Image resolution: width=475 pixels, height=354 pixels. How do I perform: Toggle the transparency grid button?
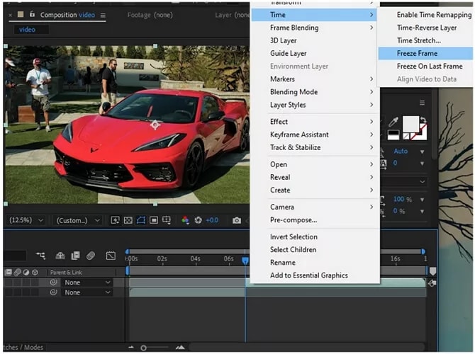click(x=128, y=220)
